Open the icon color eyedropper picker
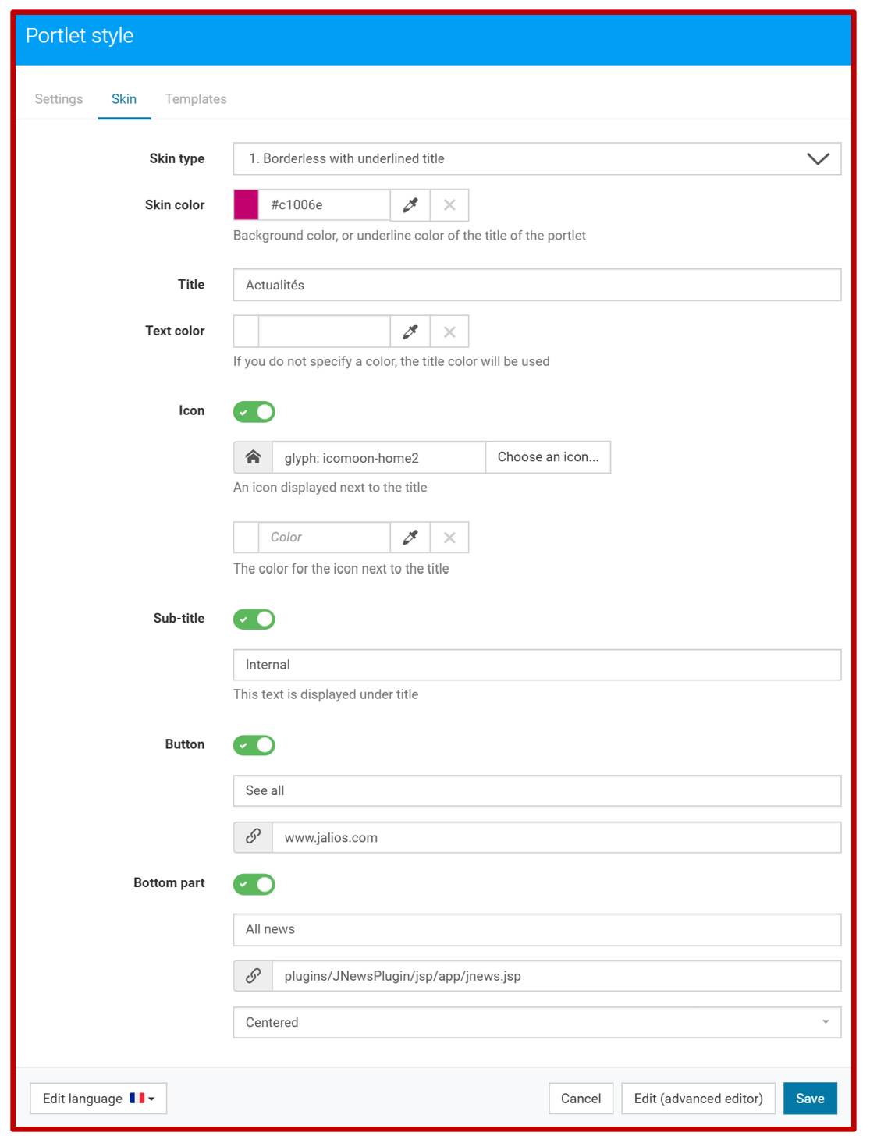 tap(410, 538)
